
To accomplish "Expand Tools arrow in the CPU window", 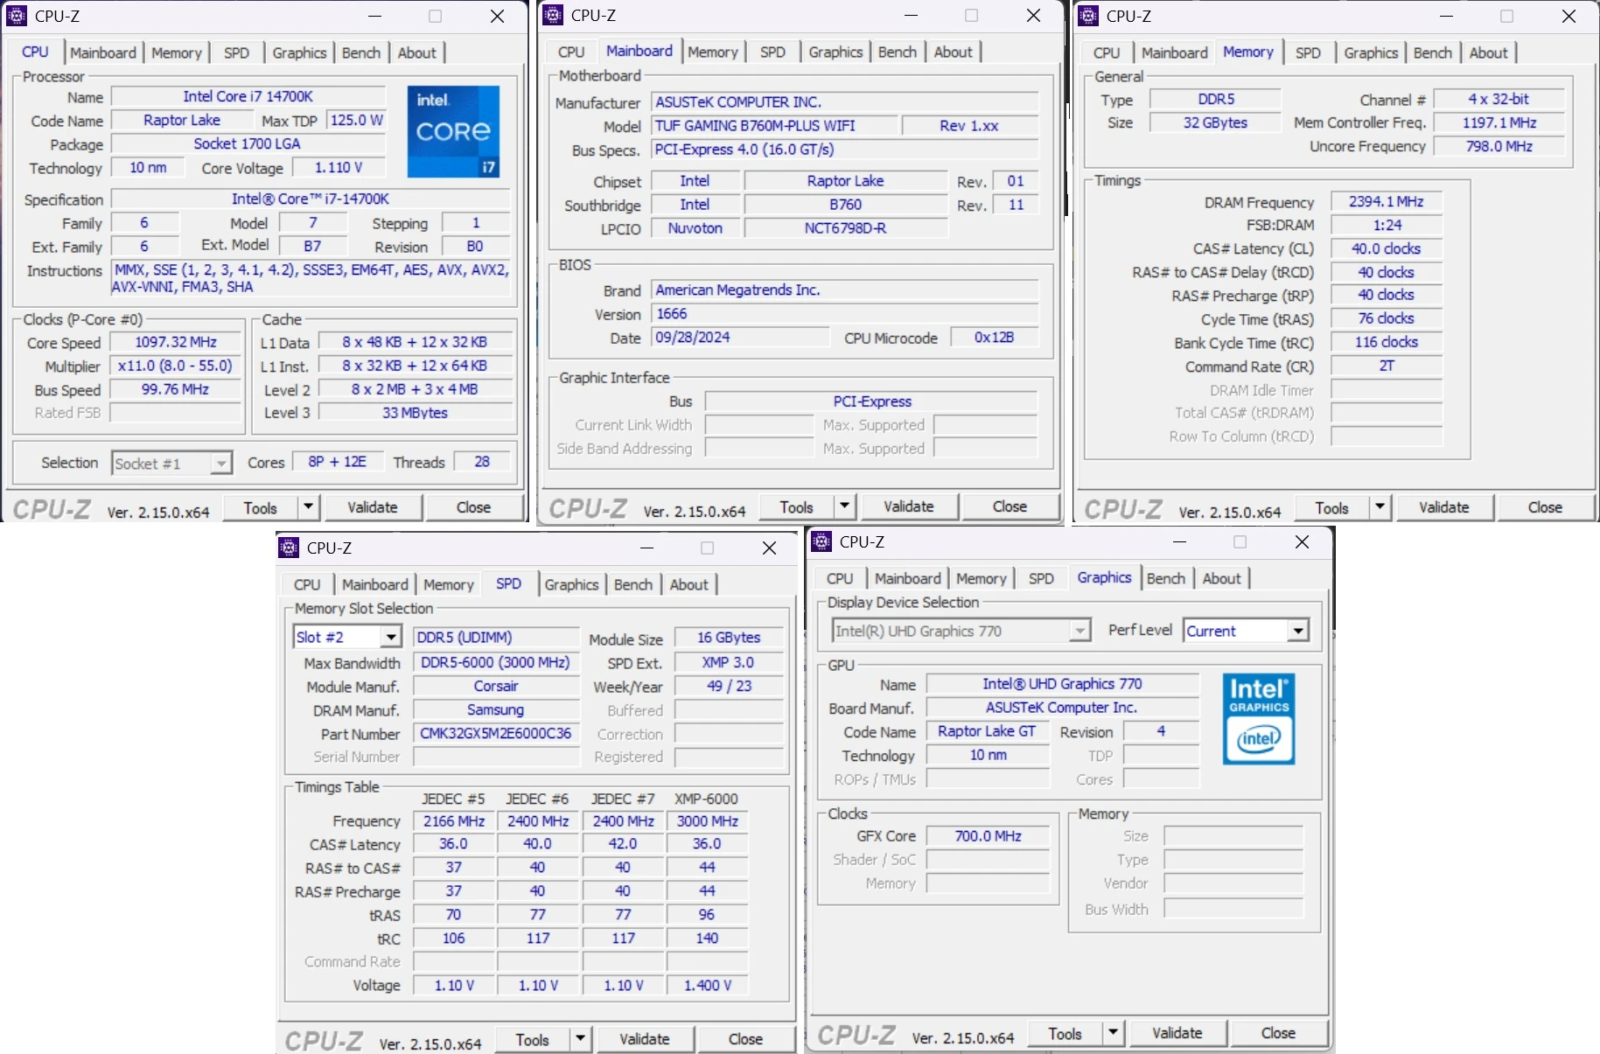I will [x=308, y=507].
